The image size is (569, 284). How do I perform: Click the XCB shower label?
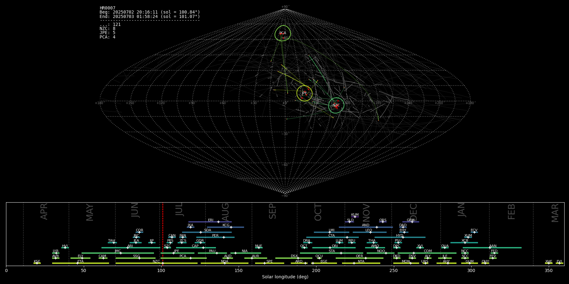tap(465, 241)
